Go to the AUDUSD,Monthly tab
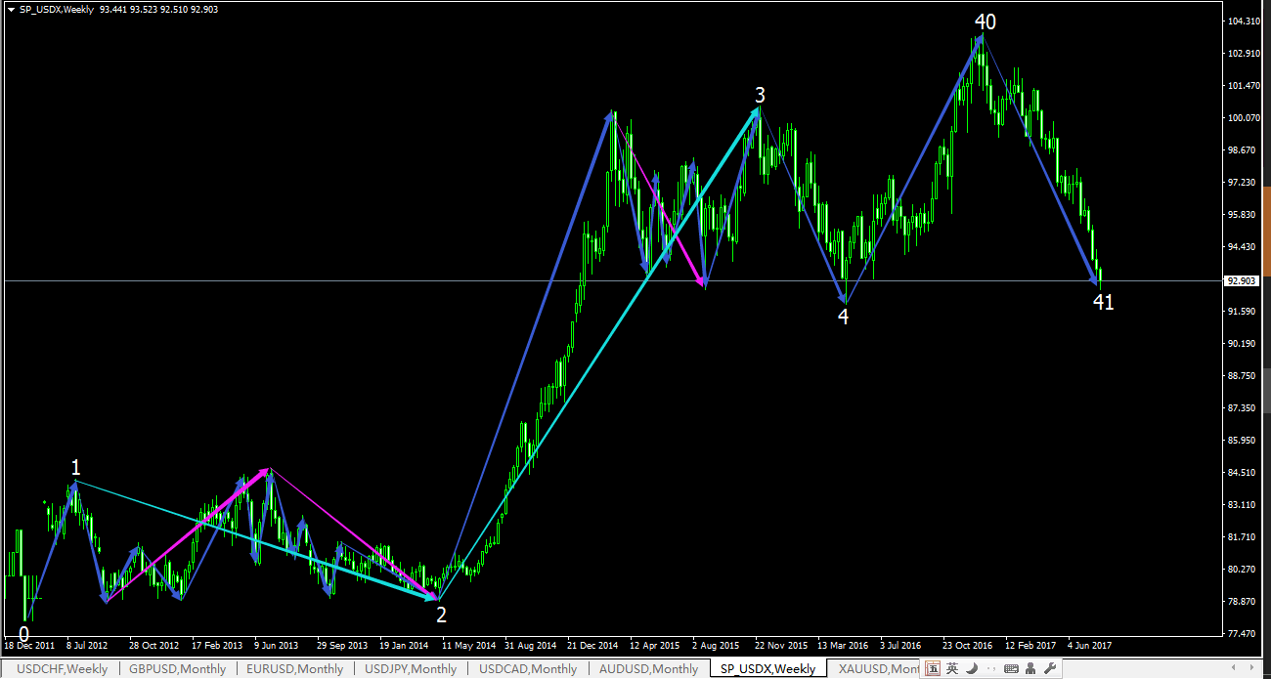This screenshot has height=679, width=1271. coord(649,669)
